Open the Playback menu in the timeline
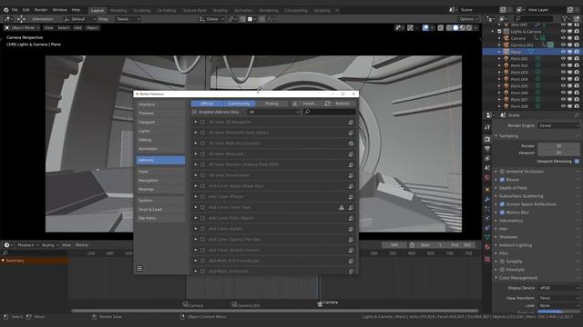Screen dimensions: 583x327 (28, 245)
